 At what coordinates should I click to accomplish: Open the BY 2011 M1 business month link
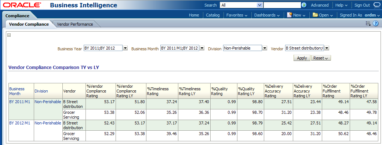[19, 102]
